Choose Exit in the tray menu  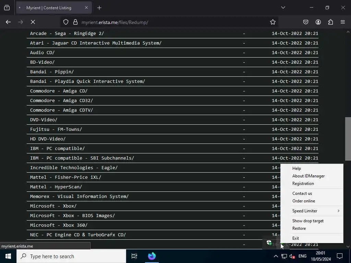(312, 238)
